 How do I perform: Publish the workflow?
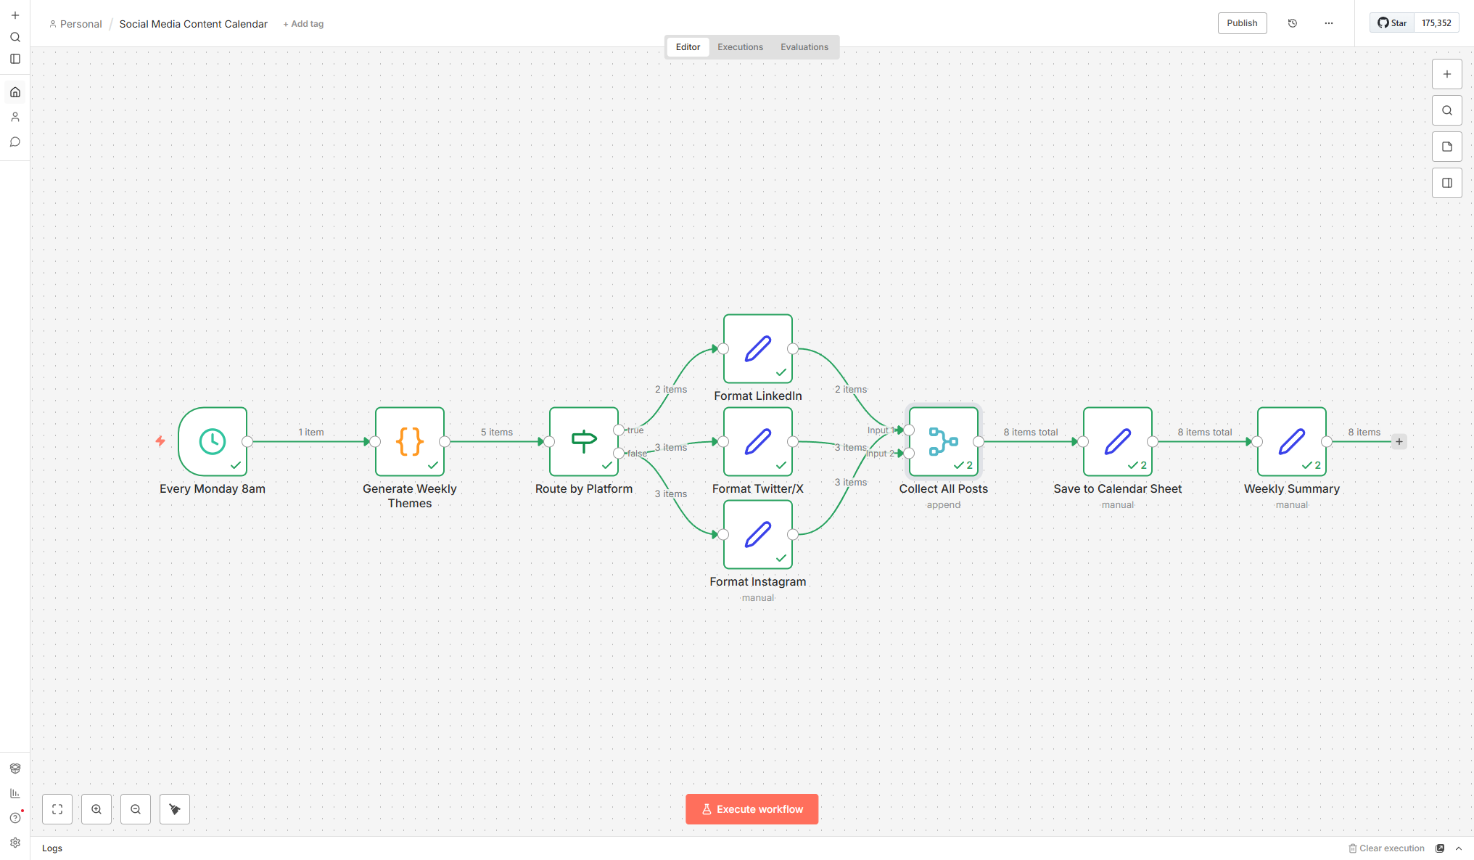click(x=1242, y=22)
